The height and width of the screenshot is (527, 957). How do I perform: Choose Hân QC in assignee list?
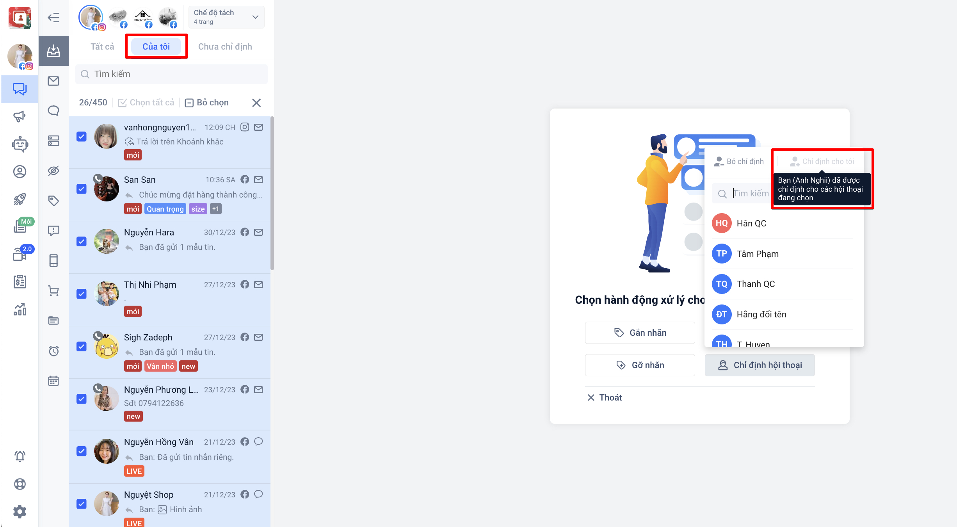[x=751, y=223]
